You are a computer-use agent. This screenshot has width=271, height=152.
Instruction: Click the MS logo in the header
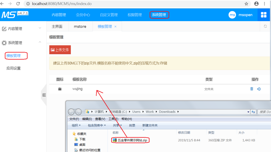pos(9,15)
